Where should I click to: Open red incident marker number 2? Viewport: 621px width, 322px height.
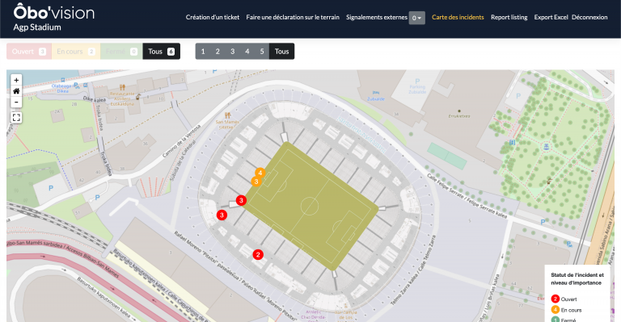point(258,254)
